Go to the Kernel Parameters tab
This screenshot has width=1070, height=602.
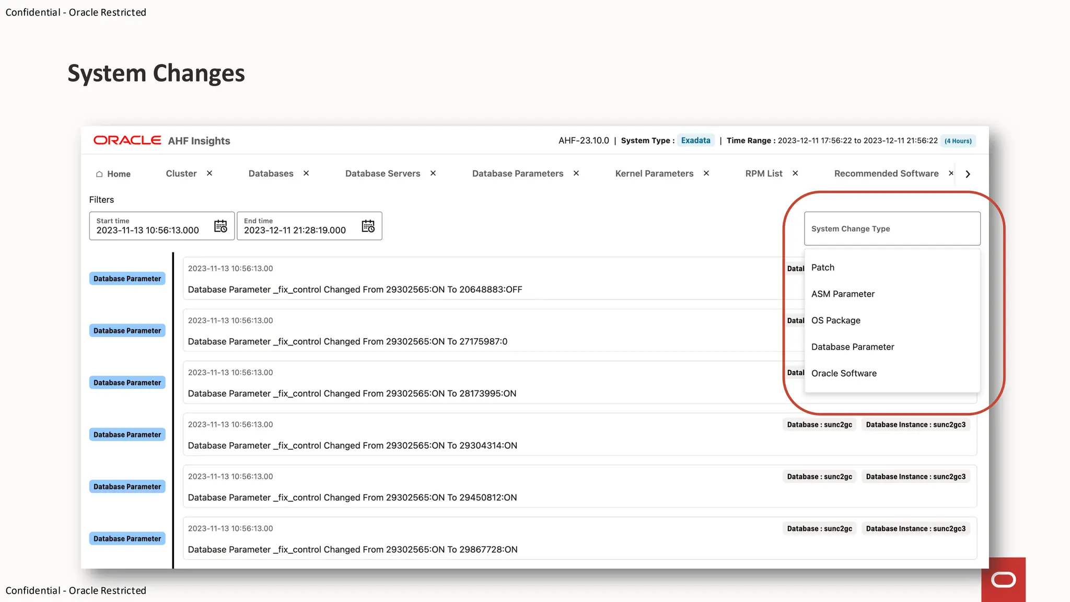coord(654,173)
